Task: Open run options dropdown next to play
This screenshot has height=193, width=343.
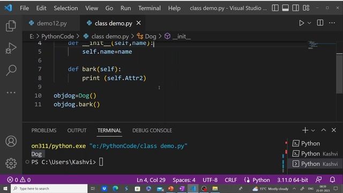Action: (x=309, y=23)
